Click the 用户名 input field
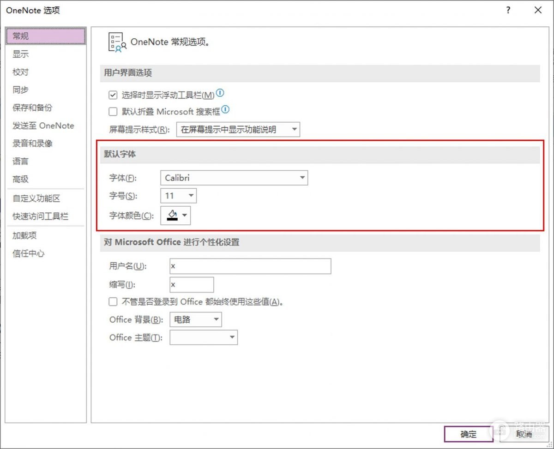Viewport: 554px width, 449px height. click(x=250, y=266)
